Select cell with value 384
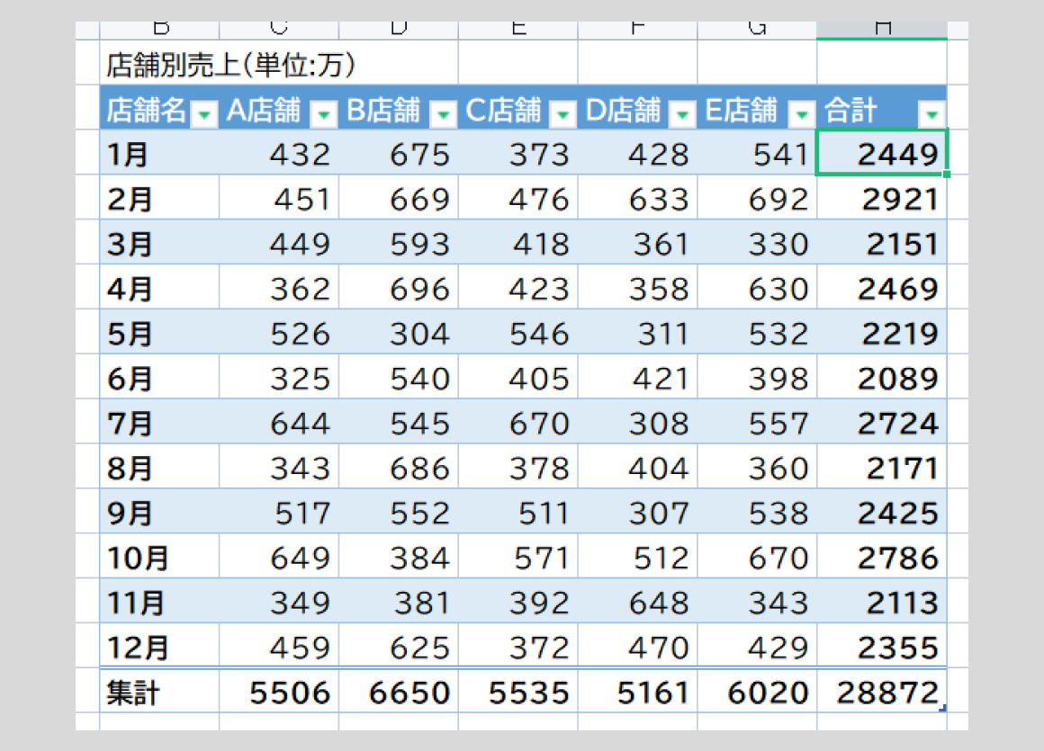 pos(398,556)
